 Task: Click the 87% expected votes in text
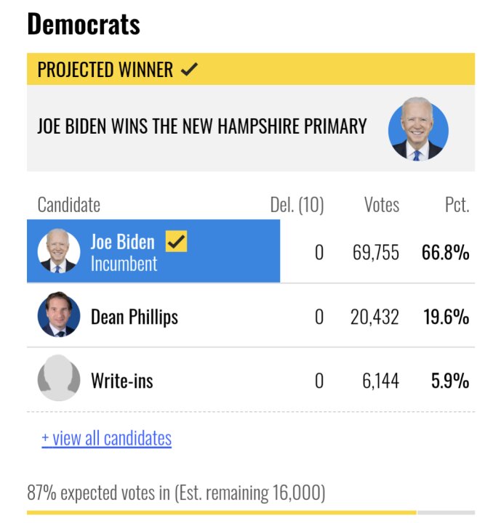pos(176,492)
